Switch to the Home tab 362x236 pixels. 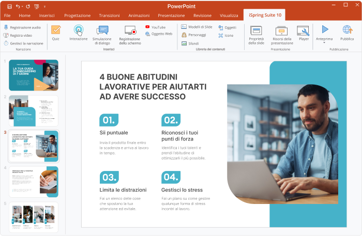coord(24,15)
